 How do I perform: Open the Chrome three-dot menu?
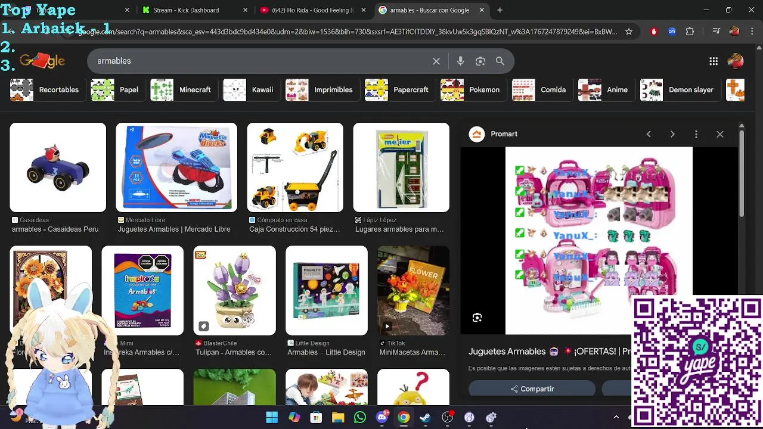(751, 32)
